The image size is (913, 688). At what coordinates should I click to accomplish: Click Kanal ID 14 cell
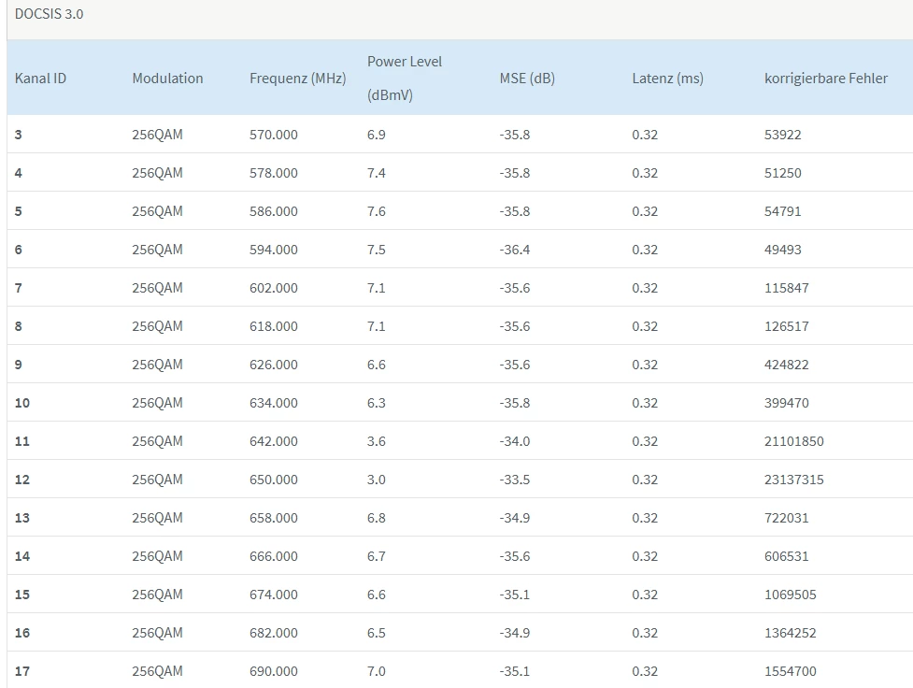pos(22,556)
